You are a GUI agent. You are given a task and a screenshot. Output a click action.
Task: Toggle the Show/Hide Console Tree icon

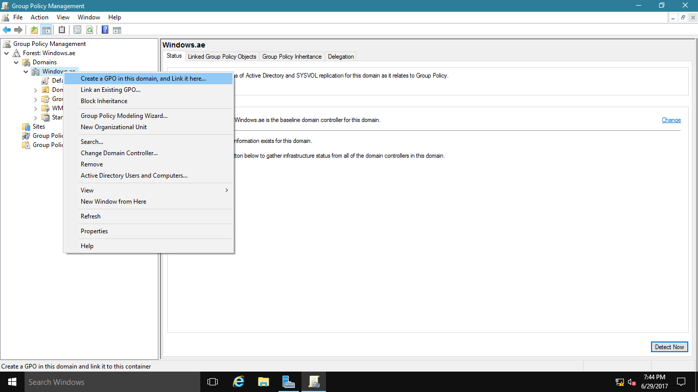pos(46,29)
